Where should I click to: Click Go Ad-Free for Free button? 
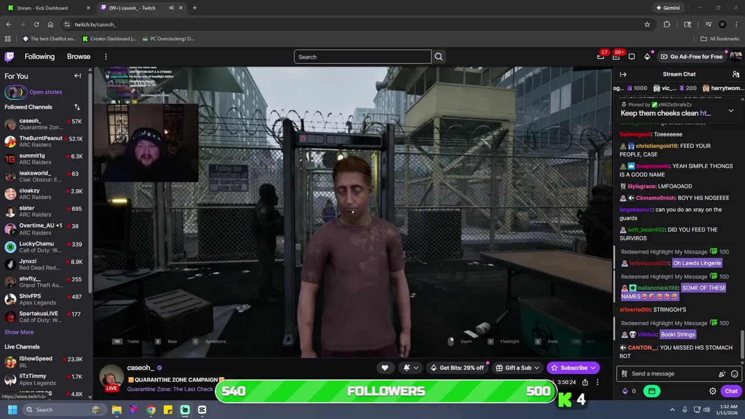coord(691,56)
